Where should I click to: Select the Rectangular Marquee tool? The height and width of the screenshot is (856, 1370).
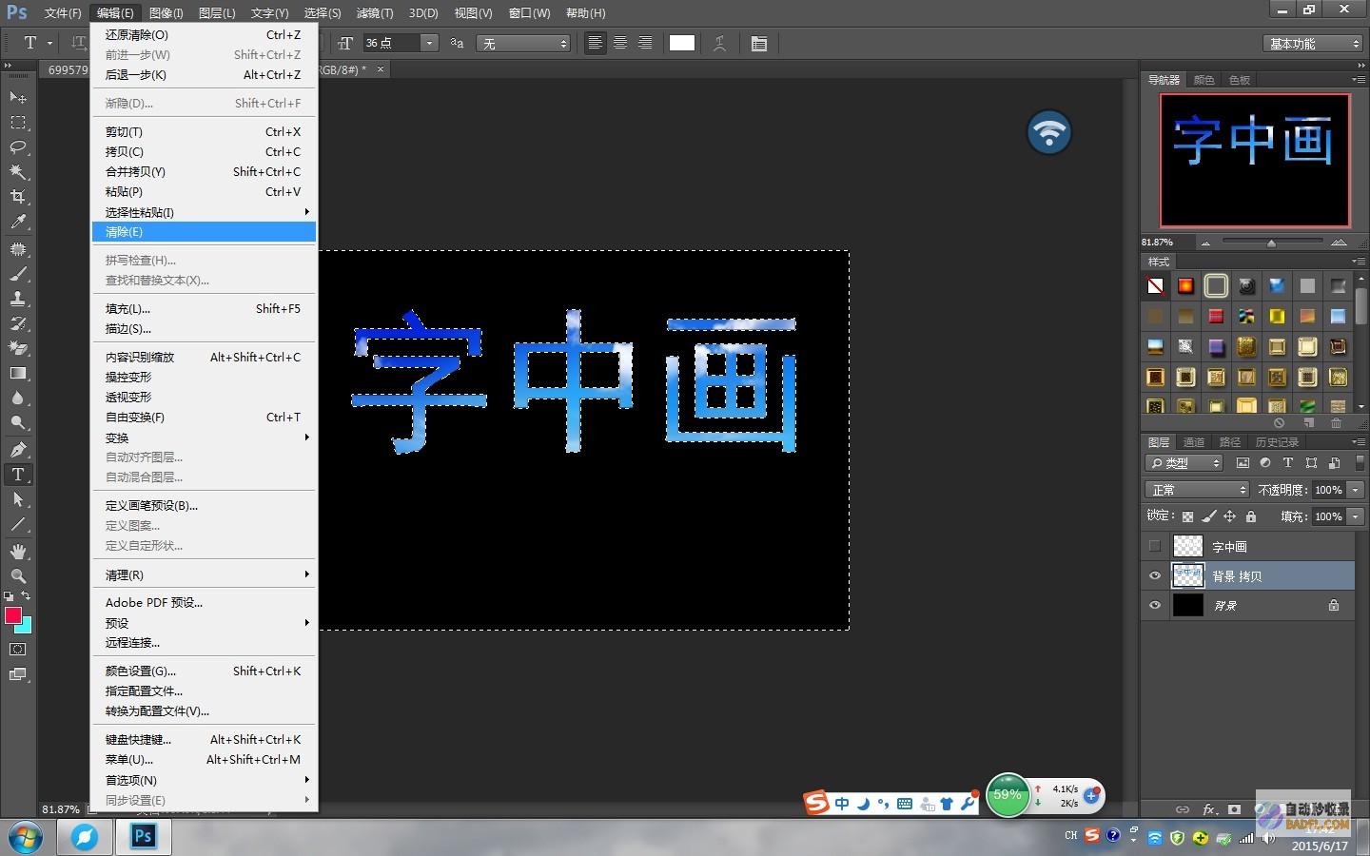coord(18,122)
